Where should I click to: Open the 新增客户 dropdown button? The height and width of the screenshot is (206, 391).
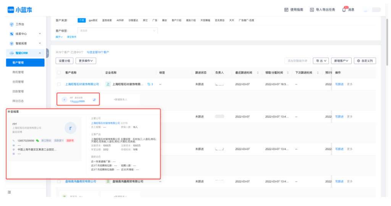click(341, 61)
